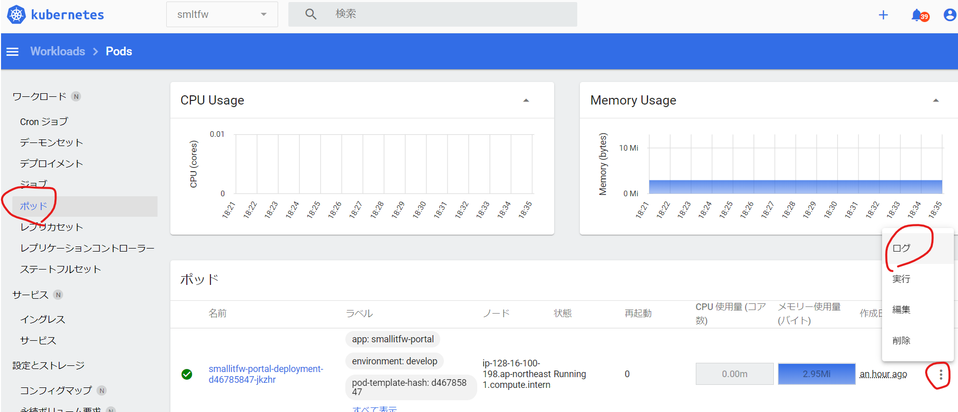Collapse the Memory Usage panel
This screenshot has width=958, height=412.
click(x=935, y=100)
